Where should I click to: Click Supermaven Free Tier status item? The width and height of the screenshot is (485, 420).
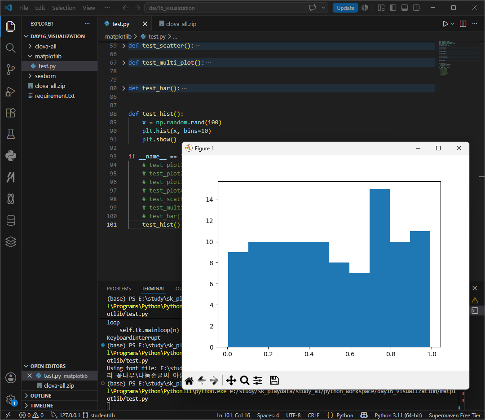[454, 415]
